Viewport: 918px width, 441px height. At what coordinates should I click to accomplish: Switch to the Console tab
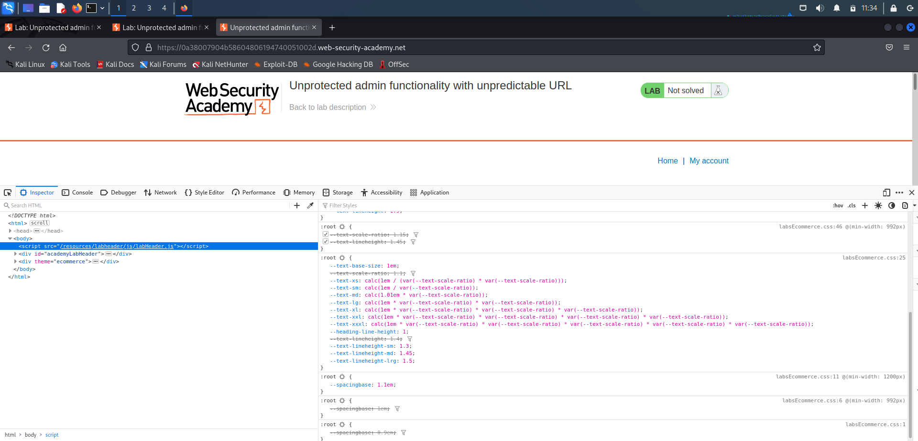[77, 193]
